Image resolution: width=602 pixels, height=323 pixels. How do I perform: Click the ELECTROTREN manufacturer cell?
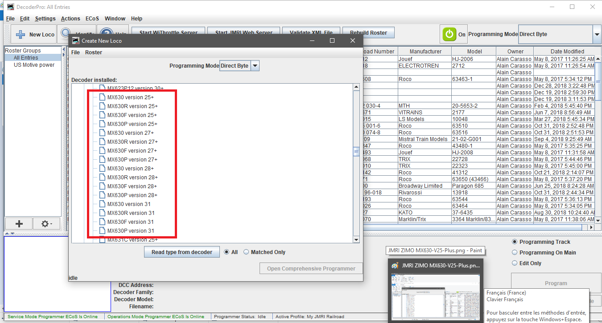[x=425, y=66]
